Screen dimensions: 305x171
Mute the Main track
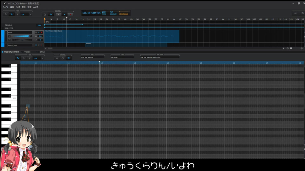point(36,32)
